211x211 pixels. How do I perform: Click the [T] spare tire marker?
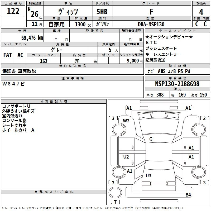(x=115, y=202)
